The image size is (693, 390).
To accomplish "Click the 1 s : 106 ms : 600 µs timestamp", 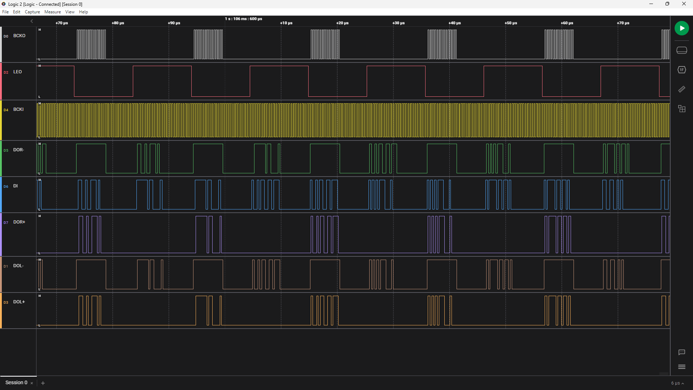I will pyautogui.click(x=244, y=19).
